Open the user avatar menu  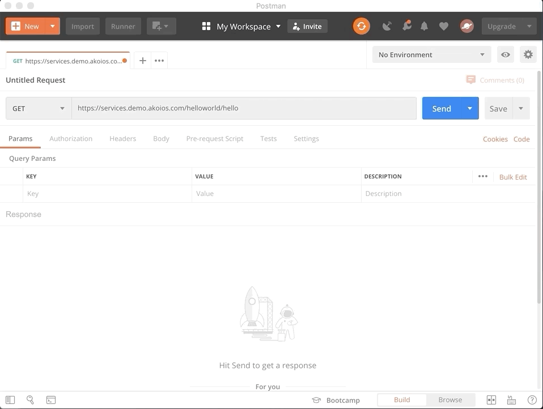coord(467,26)
